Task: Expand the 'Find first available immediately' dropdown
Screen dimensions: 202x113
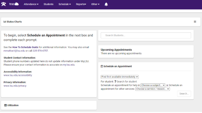Action: pyautogui.click(x=120, y=77)
